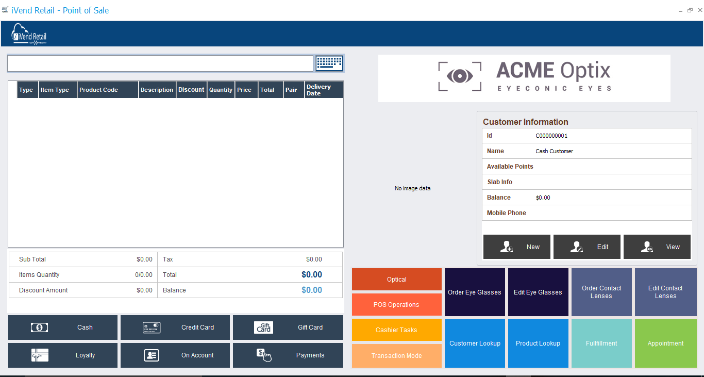Click the Order Eye Glasses button
The width and height of the screenshot is (704, 377).
[x=475, y=292]
